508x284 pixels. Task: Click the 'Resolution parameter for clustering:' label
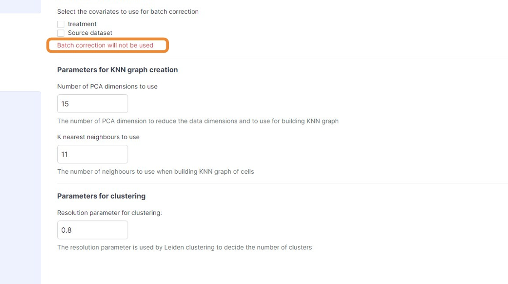[109, 213]
